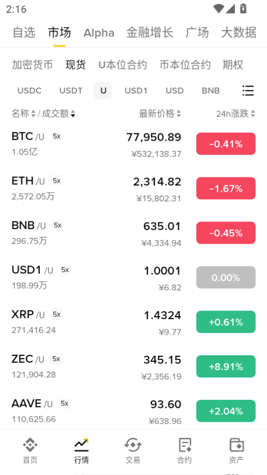Select the USDC quote filter
The width and height of the screenshot is (267, 475).
(x=30, y=91)
